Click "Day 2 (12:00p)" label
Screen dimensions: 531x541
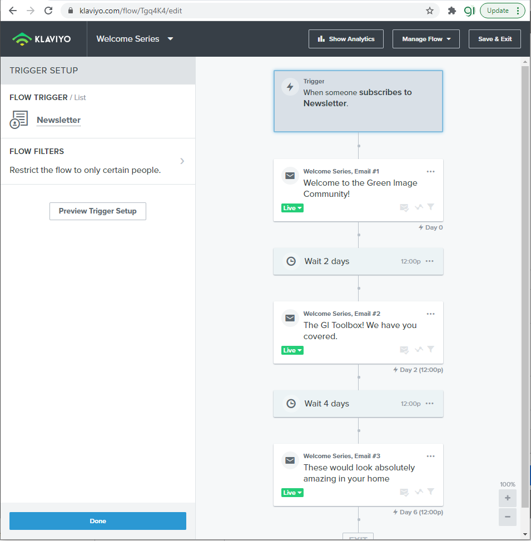coord(421,370)
